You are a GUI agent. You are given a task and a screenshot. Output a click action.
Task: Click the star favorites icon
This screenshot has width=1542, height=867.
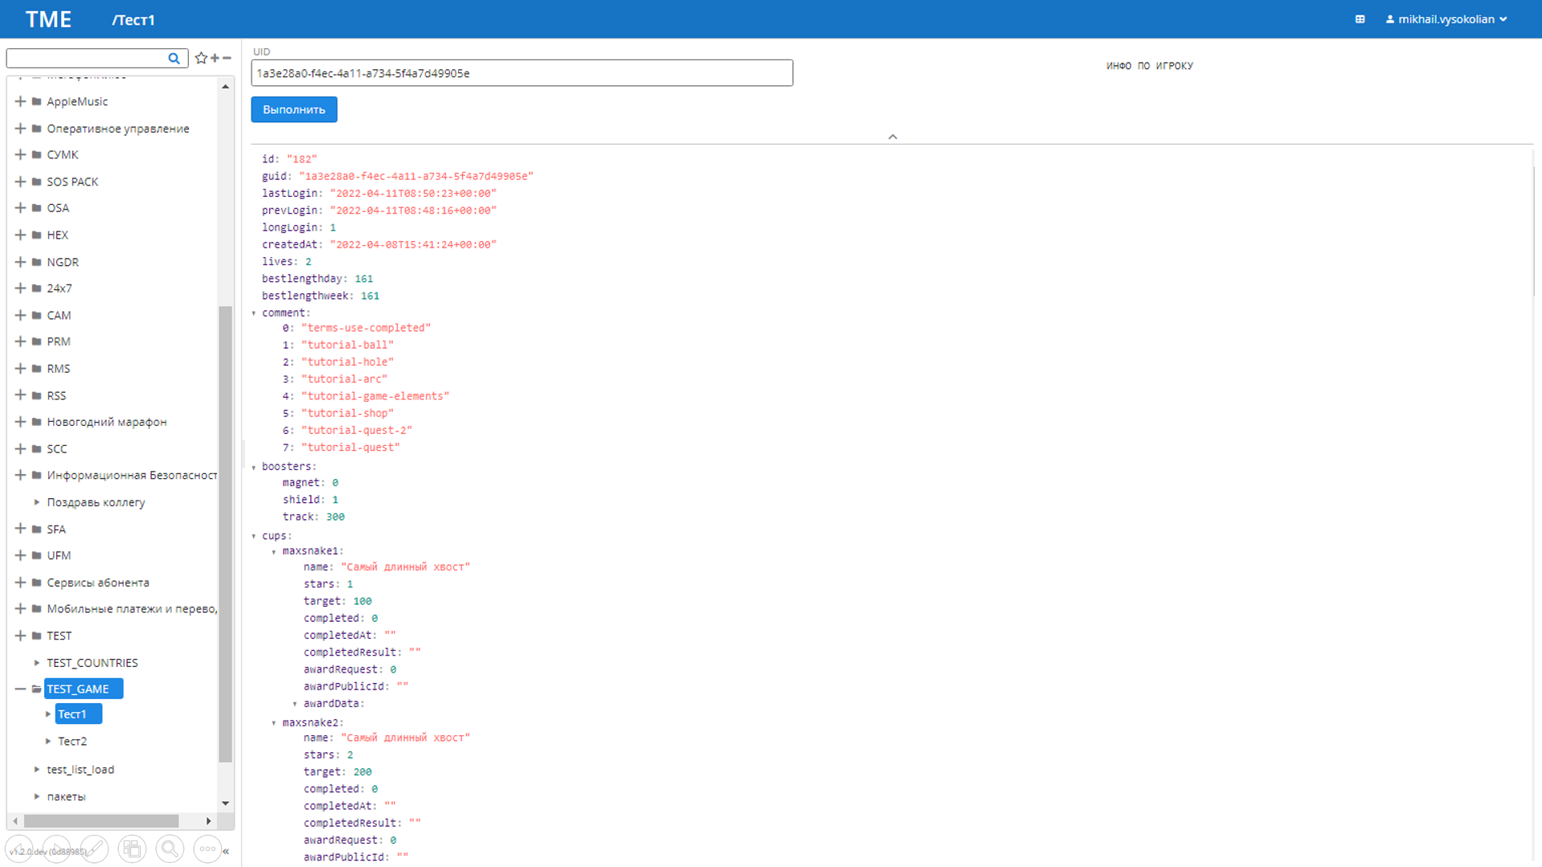(x=201, y=58)
